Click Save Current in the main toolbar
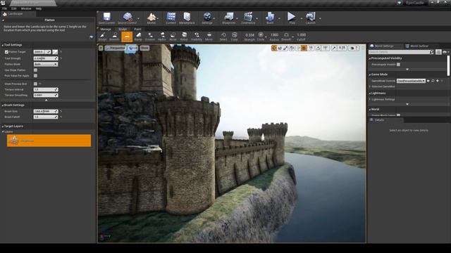The height and width of the screenshot is (253, 451). coord(106,18)
